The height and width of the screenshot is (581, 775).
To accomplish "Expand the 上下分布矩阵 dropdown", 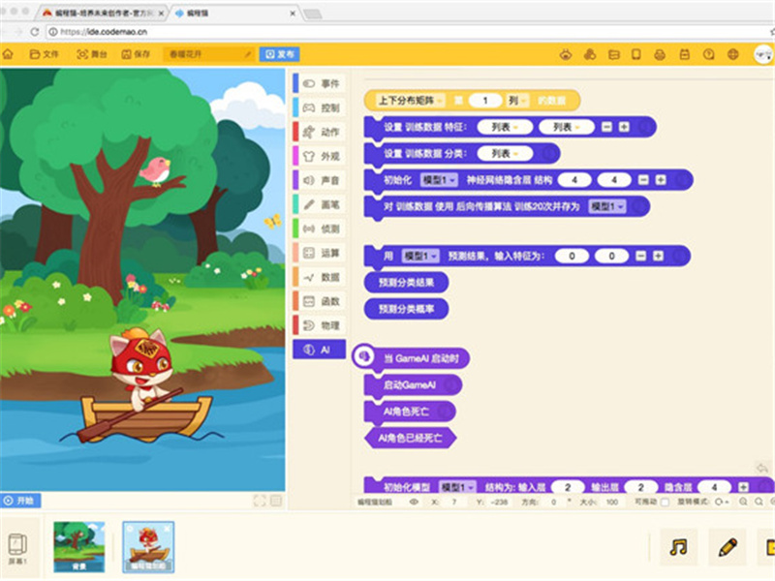I will [410, 101].
